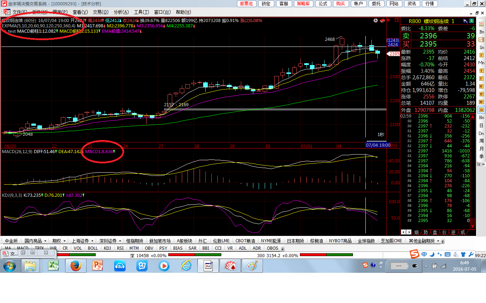
Task: Open the clock icon above the chart
Action: coord(376,21)
